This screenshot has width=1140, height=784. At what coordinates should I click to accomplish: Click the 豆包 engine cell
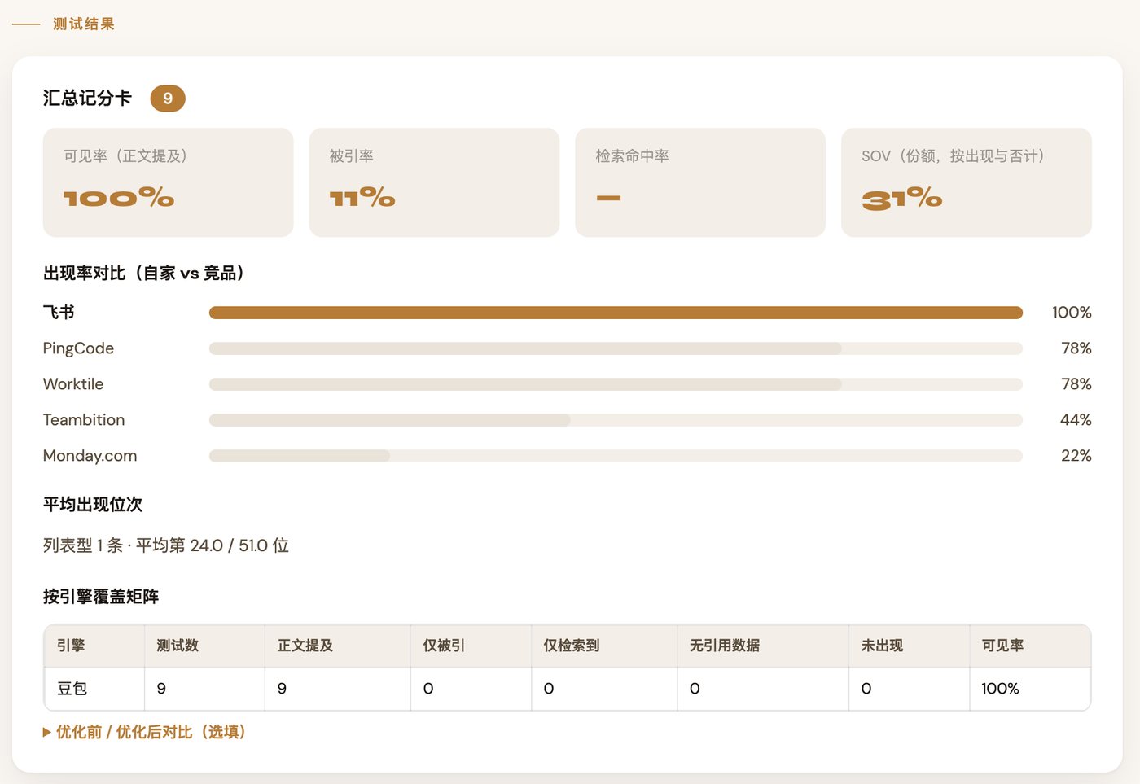94,689
